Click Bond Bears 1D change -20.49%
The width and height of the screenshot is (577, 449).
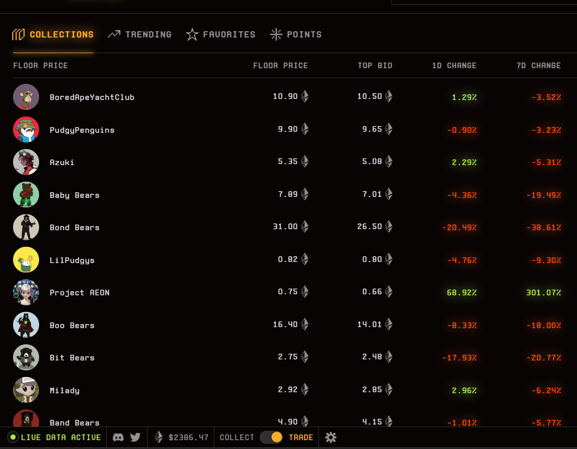click(x=459, y=228)
